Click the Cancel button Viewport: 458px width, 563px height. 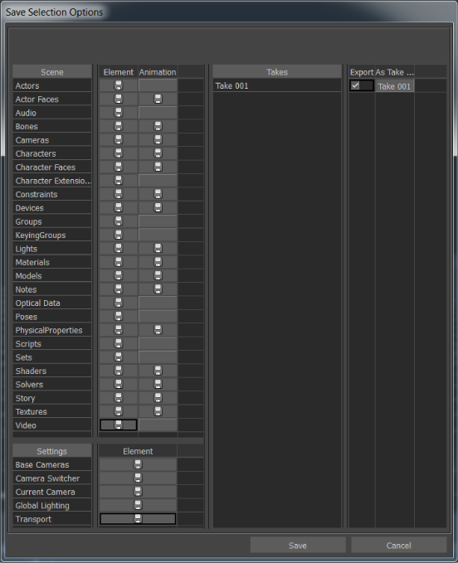click(x=399, y=546)
